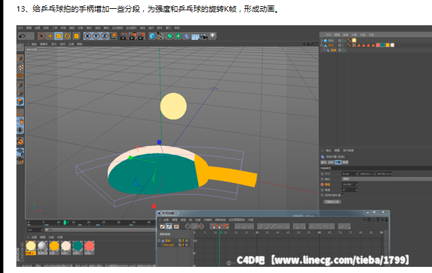Click the light bulb icon
Screen dimensions: 432x273
pyautogui.click(x=212, y=36)
